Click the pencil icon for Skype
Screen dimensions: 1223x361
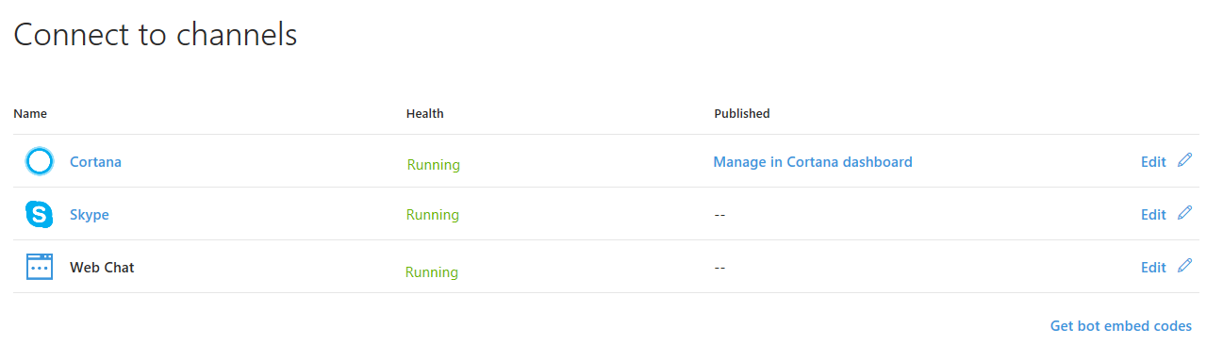(1185, 213)
